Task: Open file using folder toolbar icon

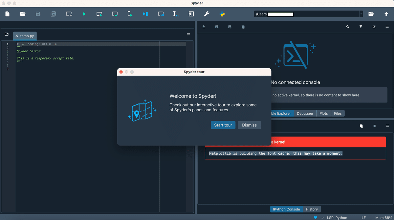Action: 23,14
